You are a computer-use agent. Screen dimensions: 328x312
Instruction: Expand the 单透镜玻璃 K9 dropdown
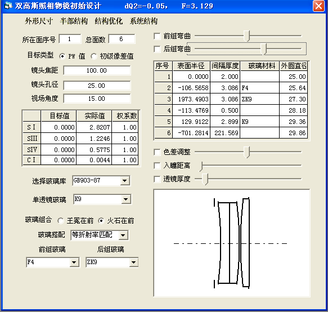click(x=125, y=199)
